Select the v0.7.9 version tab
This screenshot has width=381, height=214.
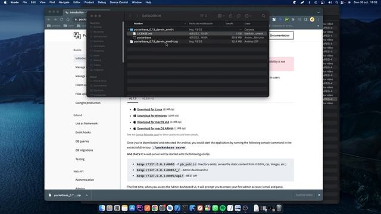132,99
